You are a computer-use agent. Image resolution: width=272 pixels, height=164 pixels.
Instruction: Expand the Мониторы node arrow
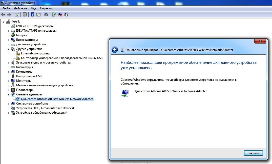(x=8, y=81)
